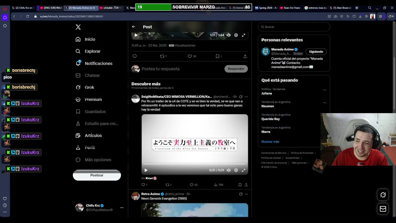Like the post with 26 likes
Screen dimensions: 396x223
(x=192, y=56)
